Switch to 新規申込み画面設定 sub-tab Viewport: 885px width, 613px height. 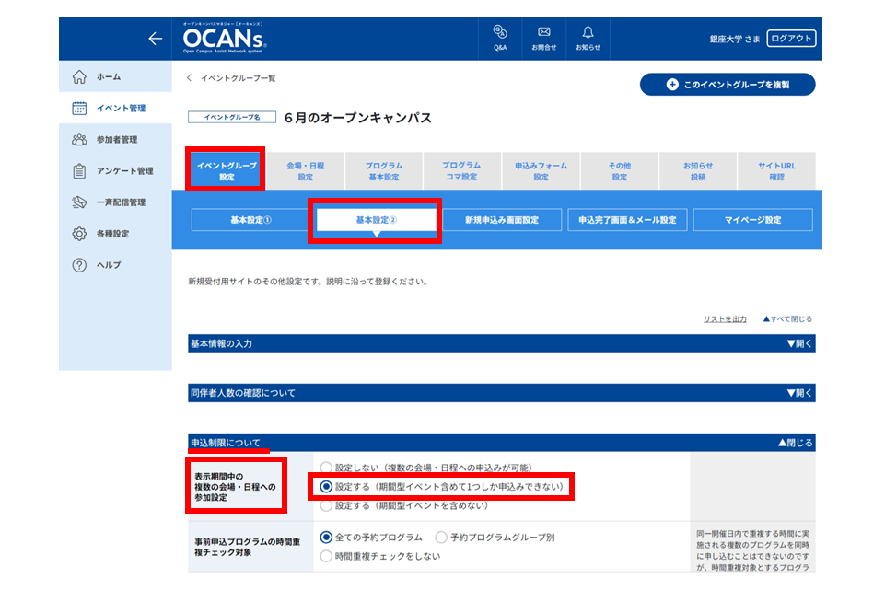502,220
